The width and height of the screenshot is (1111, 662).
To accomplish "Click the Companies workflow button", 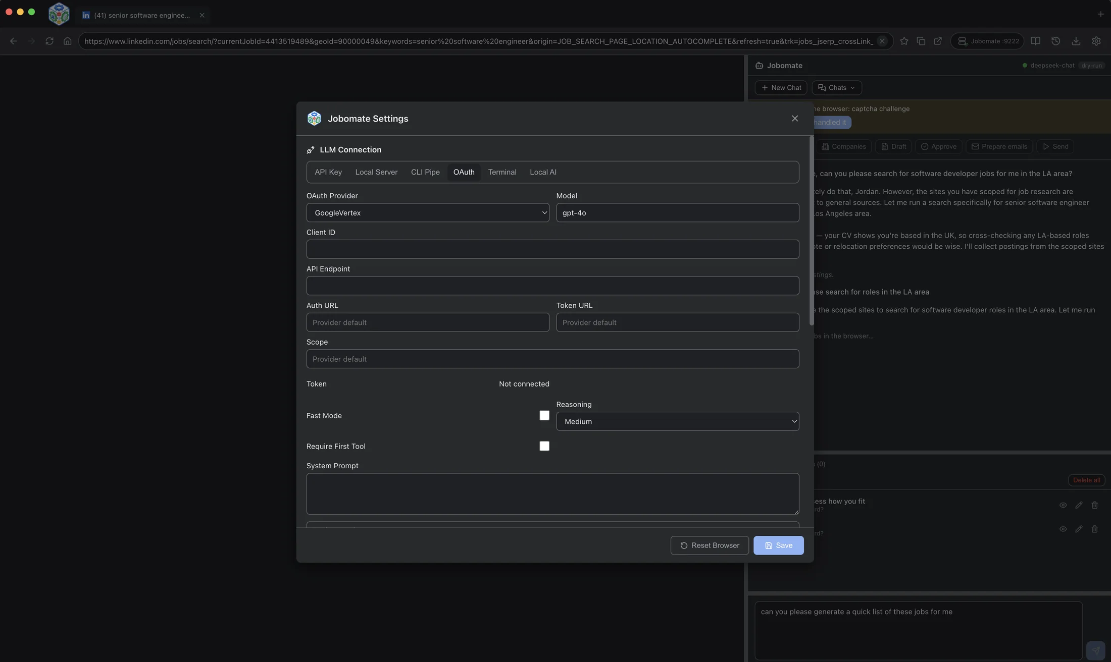I will pyautogui.click(x=843, y=146).
